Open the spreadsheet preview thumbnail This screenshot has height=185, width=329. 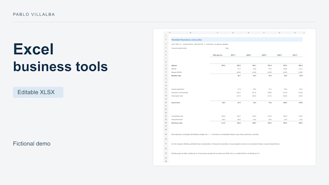pos(234,97)
